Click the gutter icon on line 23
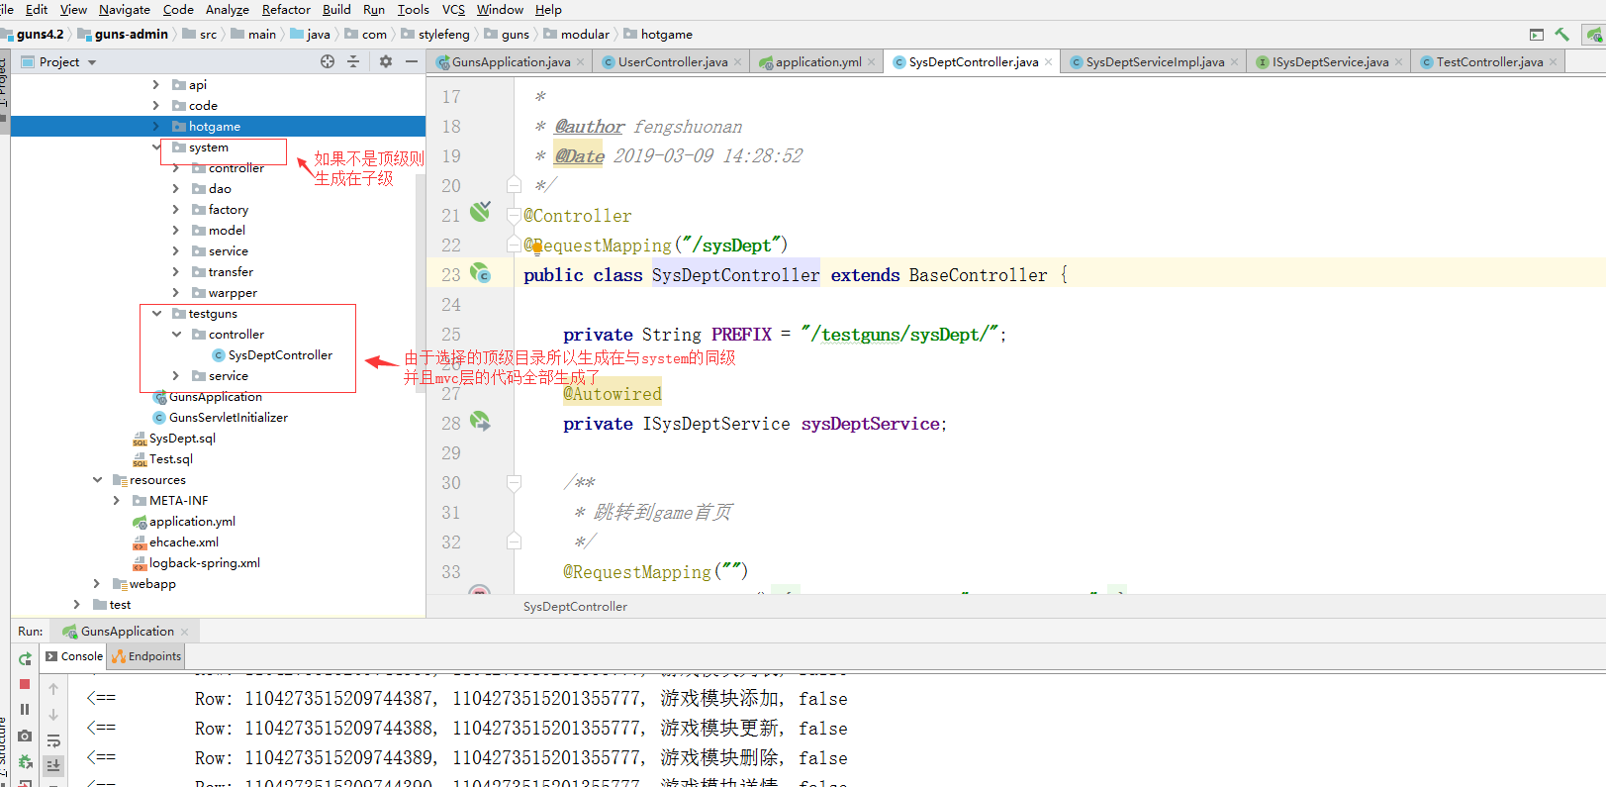This screenshot has height=787, width=1606. 480,273
